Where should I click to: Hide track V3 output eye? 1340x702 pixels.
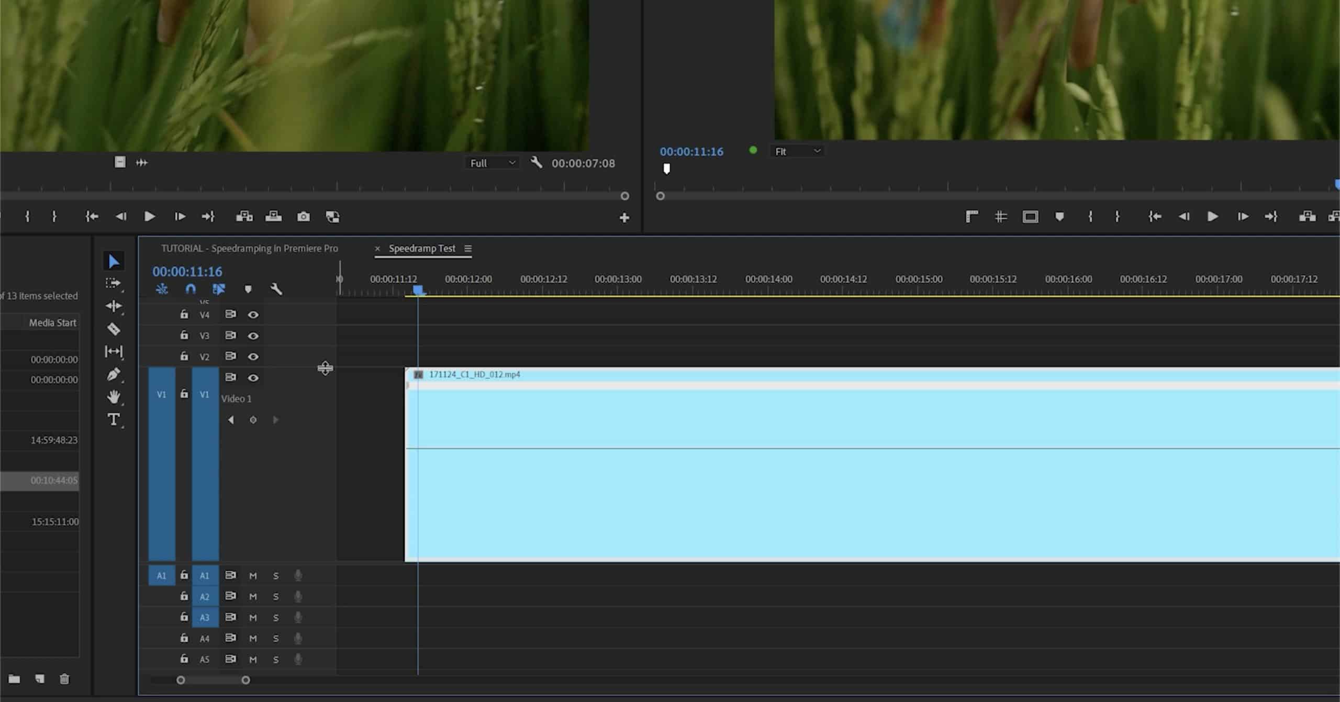253,336
